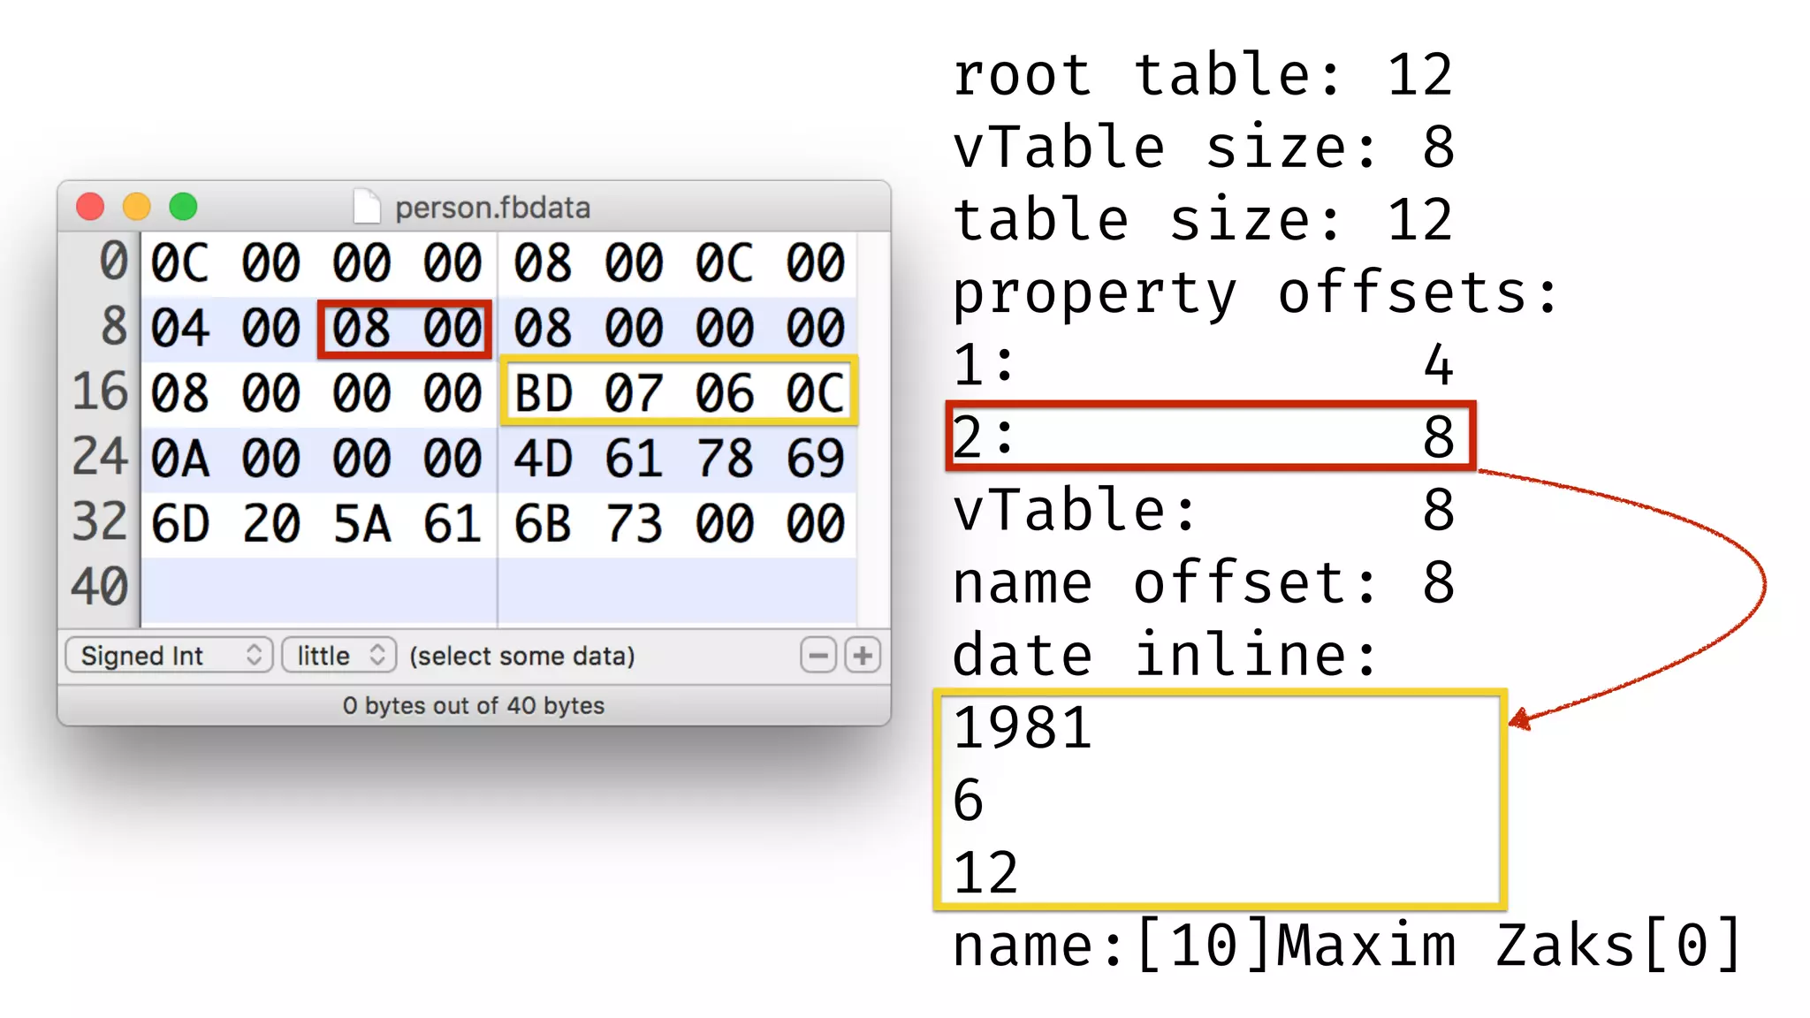This screenshot has width=1810, height=1018.
Task: Click the root table: 12 line
Action: tap(1204, 74)
